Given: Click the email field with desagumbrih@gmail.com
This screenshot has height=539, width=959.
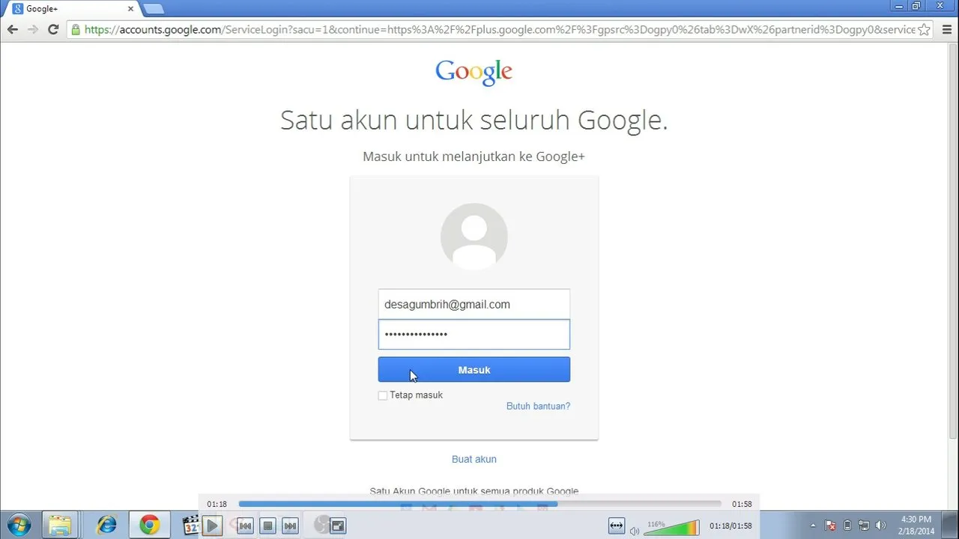Looking at the screenshot, I should tap(474, 304).
